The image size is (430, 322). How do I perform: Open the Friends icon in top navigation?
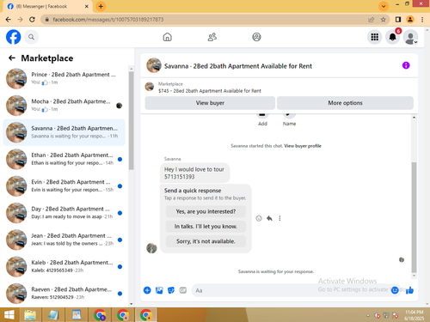[212, 37]
